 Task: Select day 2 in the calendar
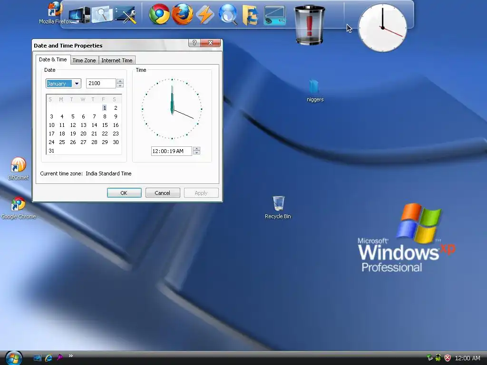click(116, 108)
